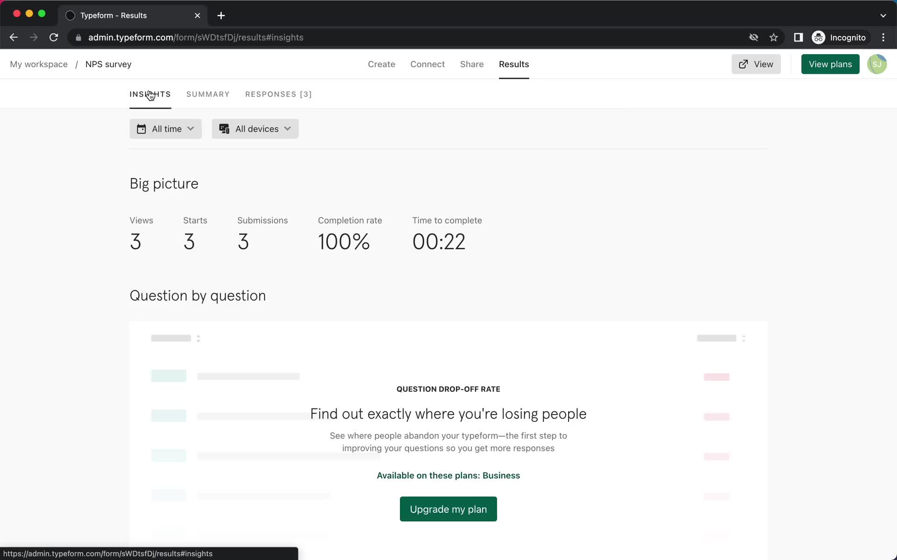The height and width of the screenshot is (560, 897).
Task: Click the Starts label
Action: pyautogui.click(x=195, y=220)
